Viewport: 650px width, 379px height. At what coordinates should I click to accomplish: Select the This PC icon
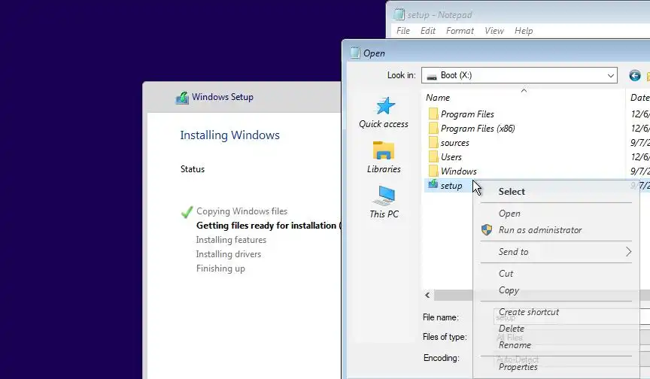tap(384, 196)
